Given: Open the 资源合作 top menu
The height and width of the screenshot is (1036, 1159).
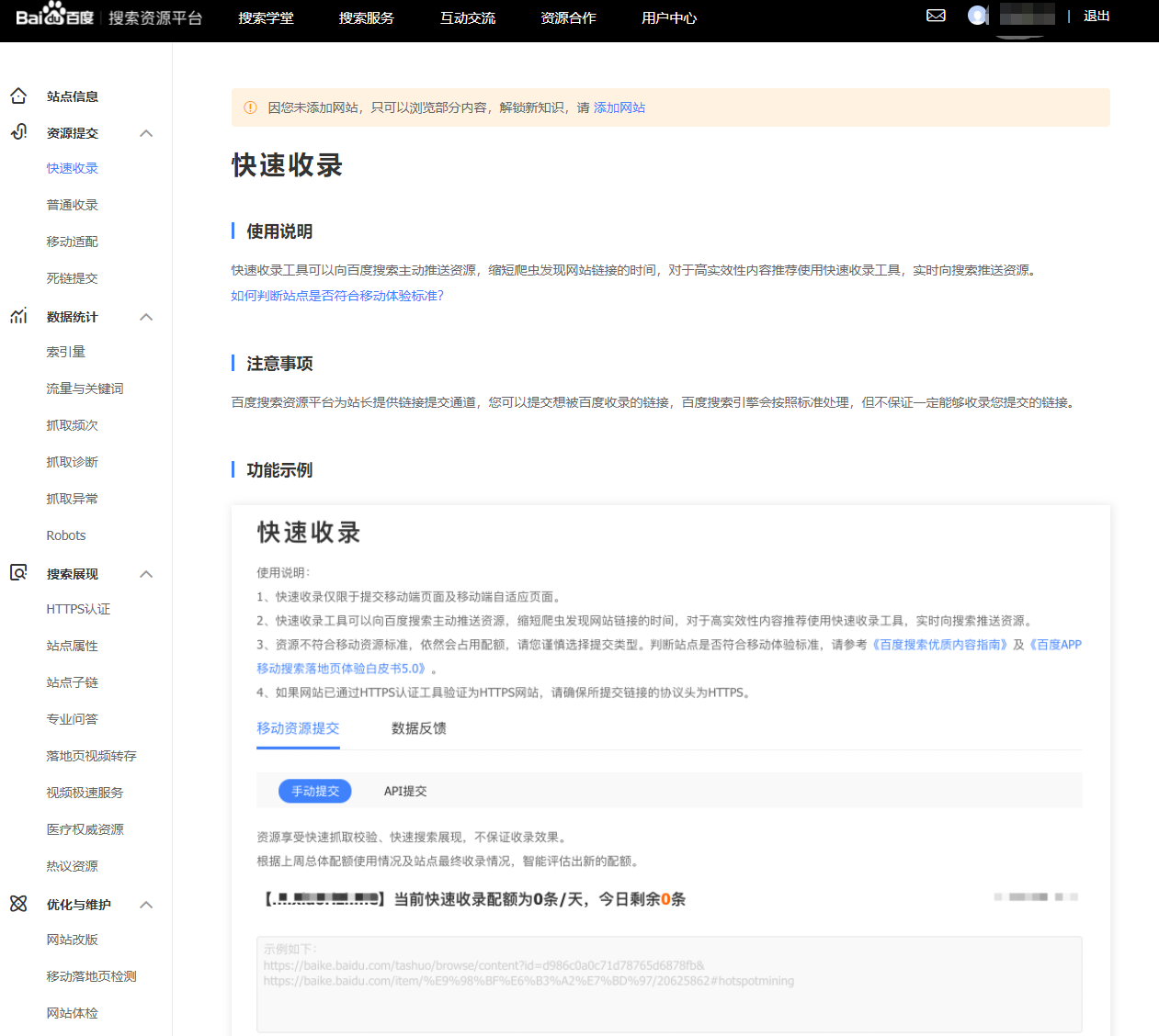Looking at the screenshot, I should tap(568, 17).
